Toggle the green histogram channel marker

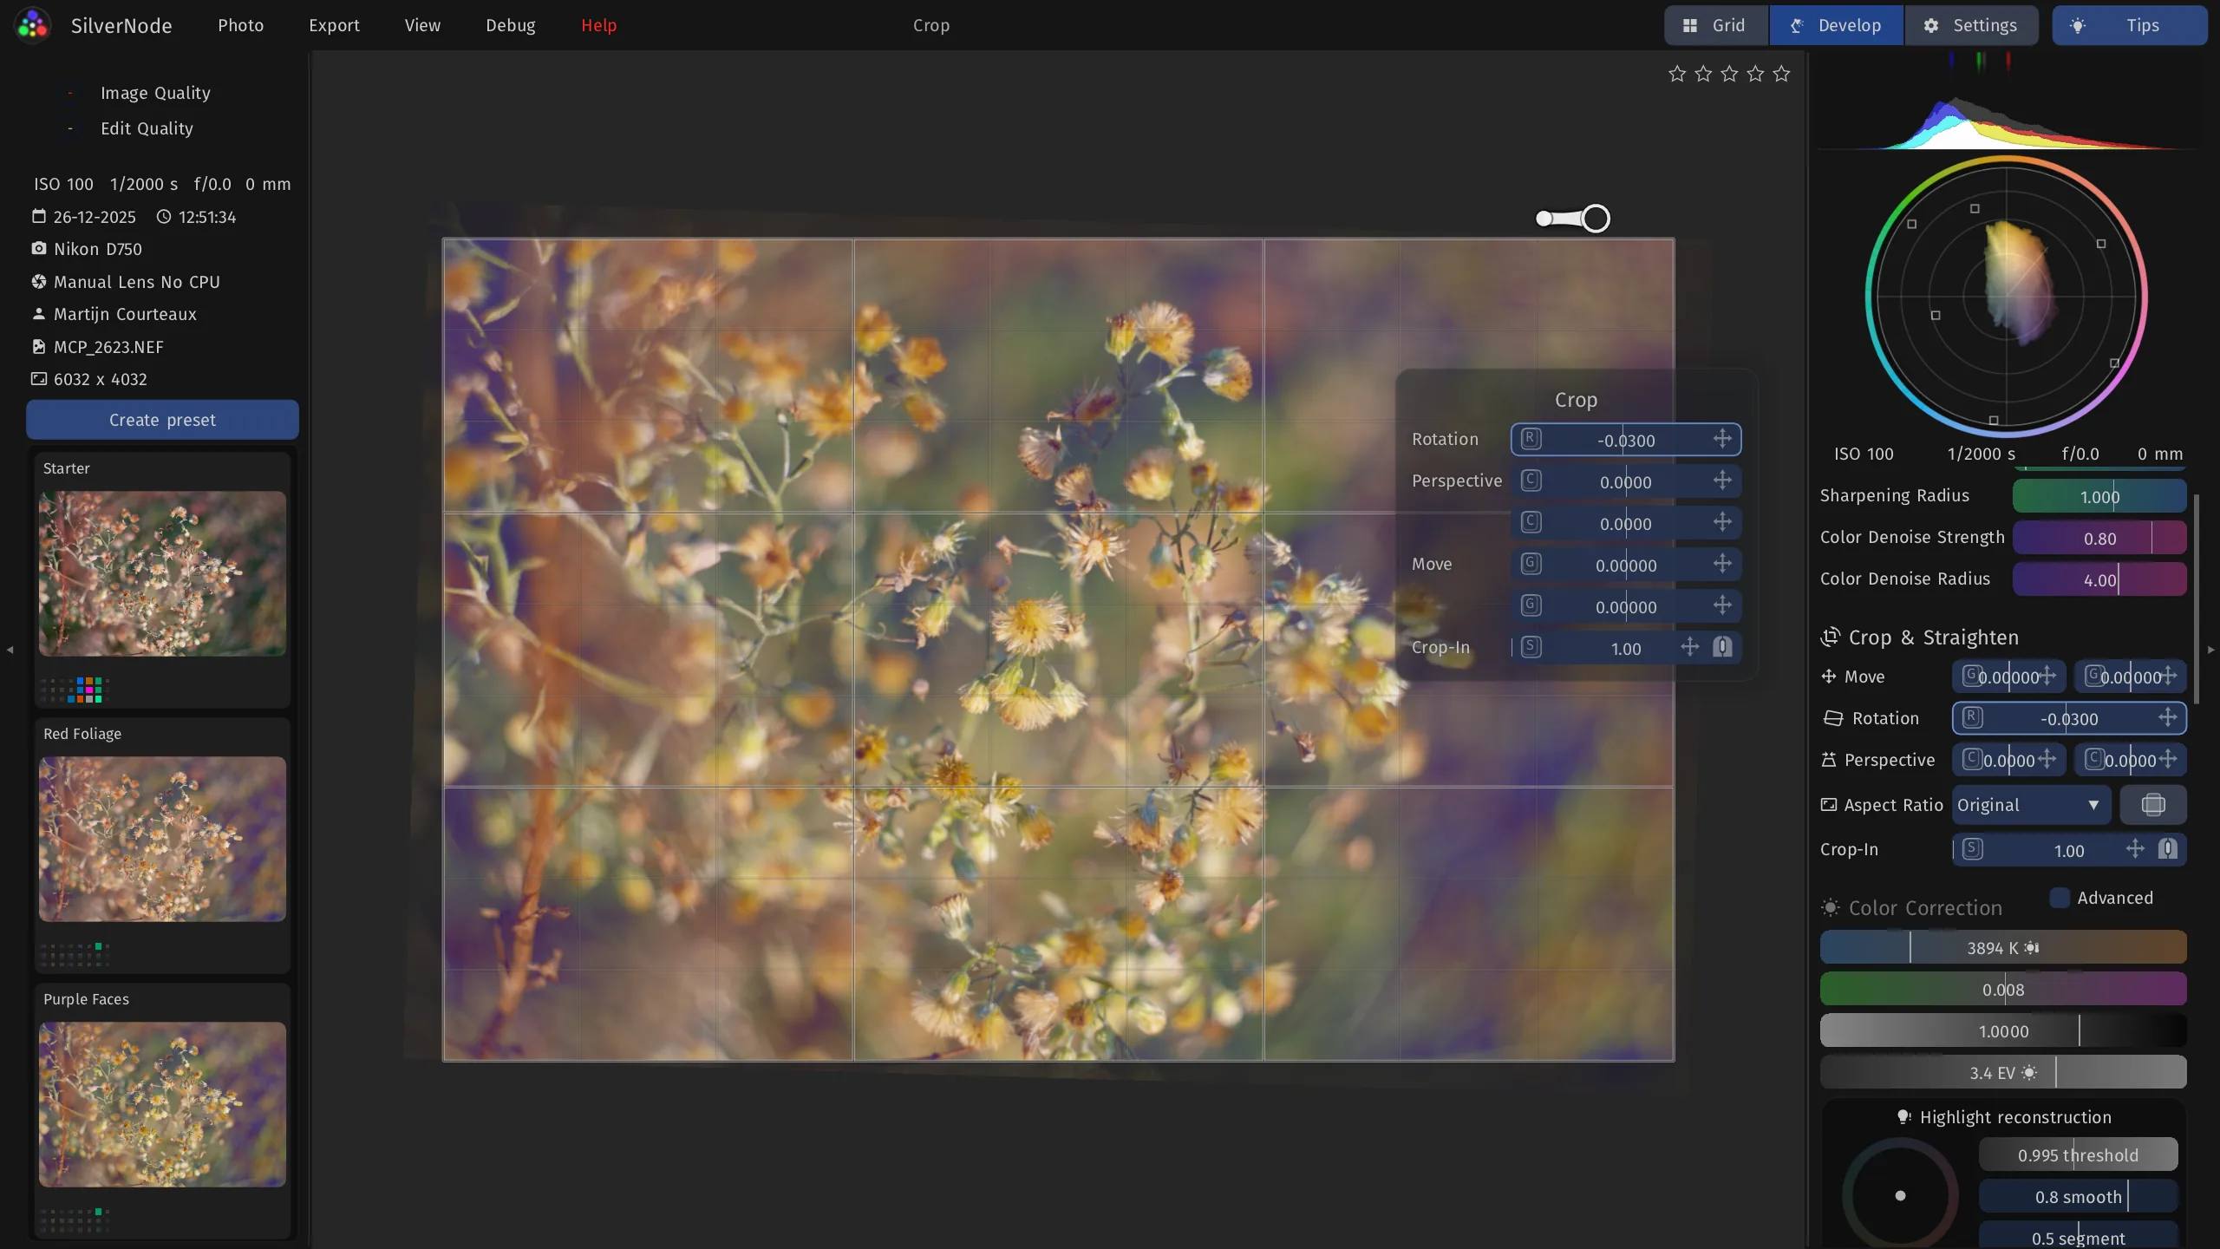coord(1980,61)
